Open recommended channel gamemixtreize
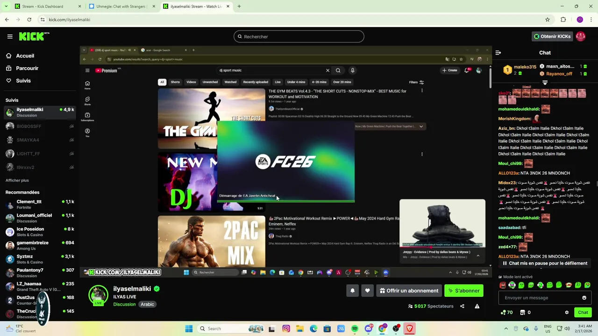 pos(40,245)
